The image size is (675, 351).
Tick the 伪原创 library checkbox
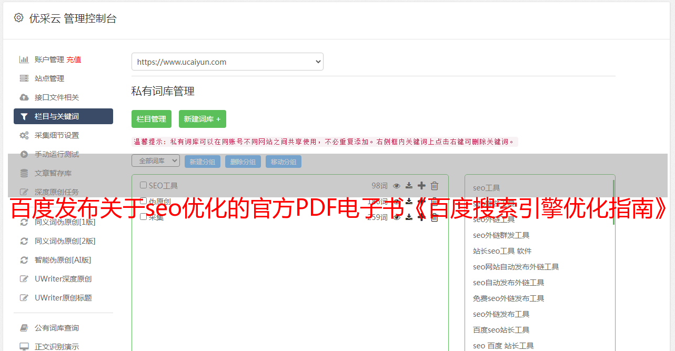coord(143,200)
